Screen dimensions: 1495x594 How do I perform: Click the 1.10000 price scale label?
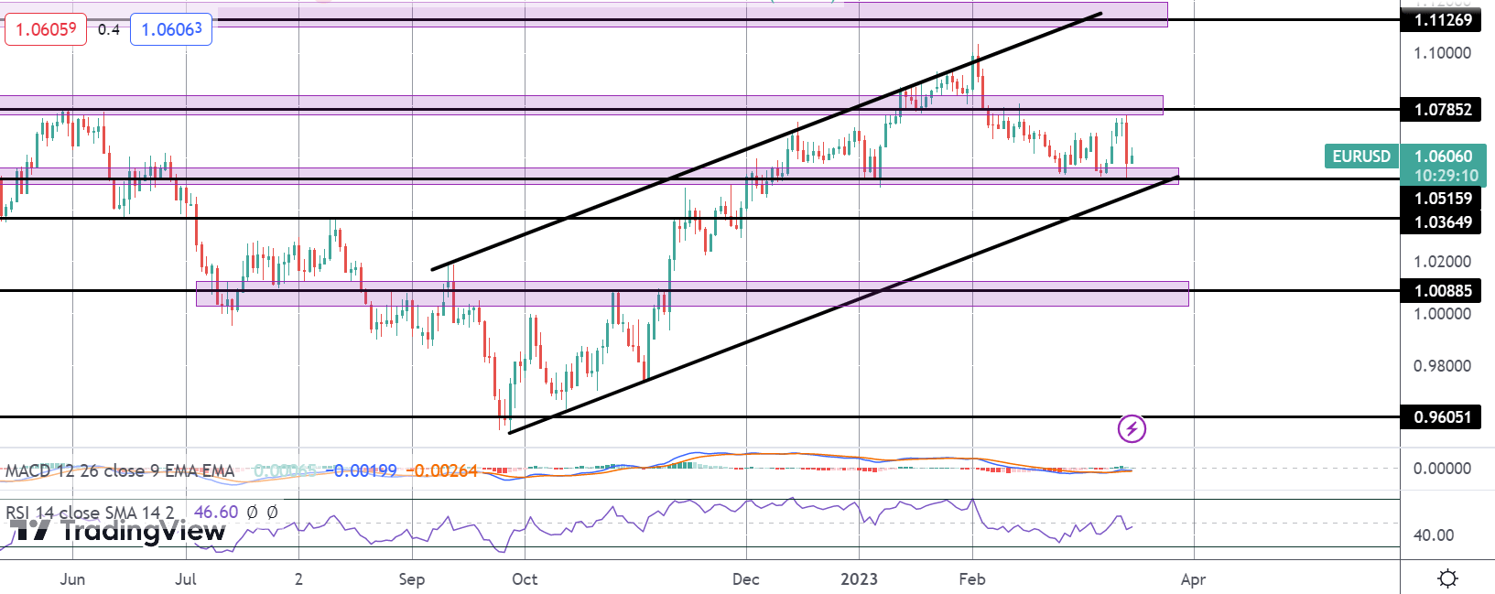point(1443,53)
